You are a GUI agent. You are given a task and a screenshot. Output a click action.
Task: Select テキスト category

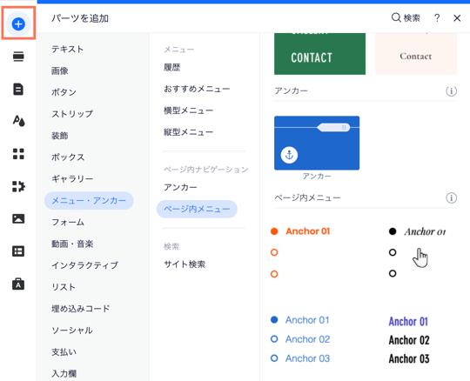(x=67, y=49)
